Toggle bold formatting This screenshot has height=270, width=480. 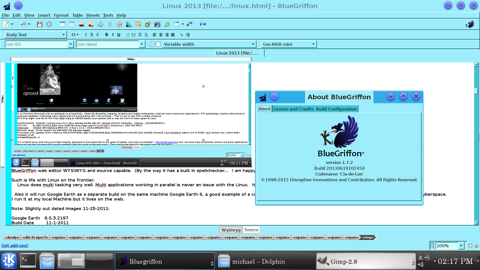[106, 35]
